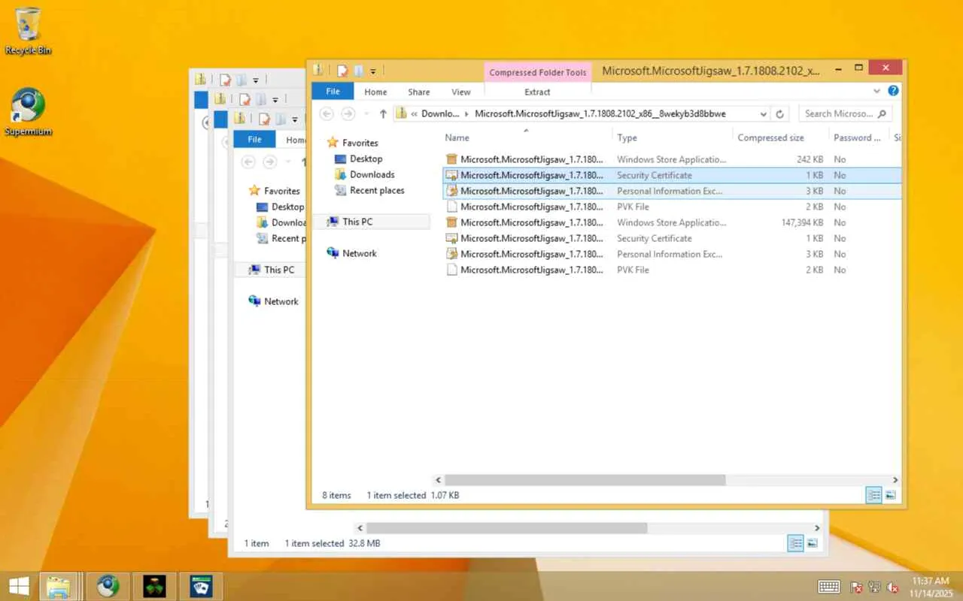Switch front window to Details view via the status bar
Image resolution: width=963 pixels, height=601 pixels.
[x=874, y=495]
